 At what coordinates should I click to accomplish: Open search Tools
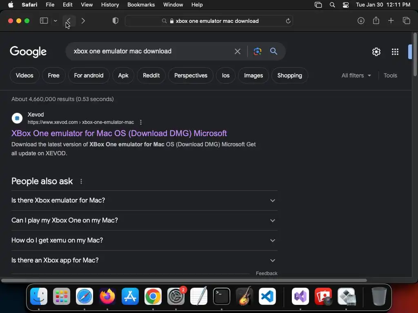point(390,75)
